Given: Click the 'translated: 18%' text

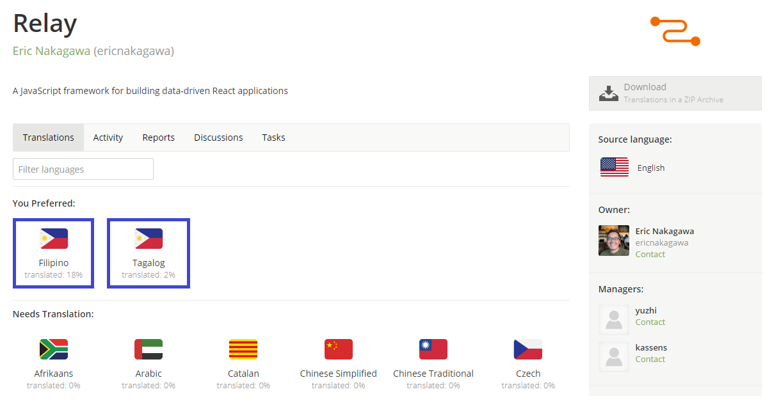Looking at the screenshot, I should [54, 275].
